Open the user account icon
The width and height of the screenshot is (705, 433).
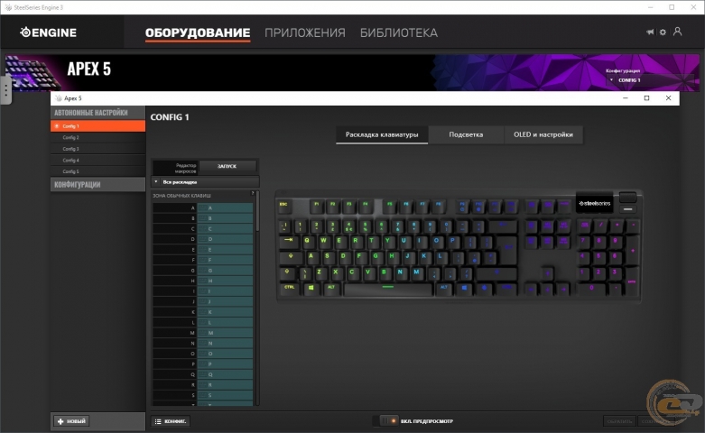click(x=677, y=32)
